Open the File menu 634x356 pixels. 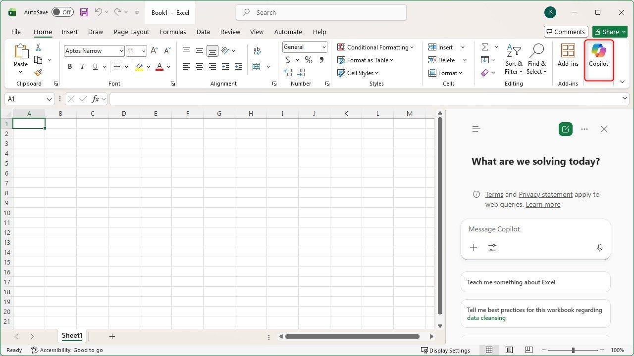click(x=16, y=32)
